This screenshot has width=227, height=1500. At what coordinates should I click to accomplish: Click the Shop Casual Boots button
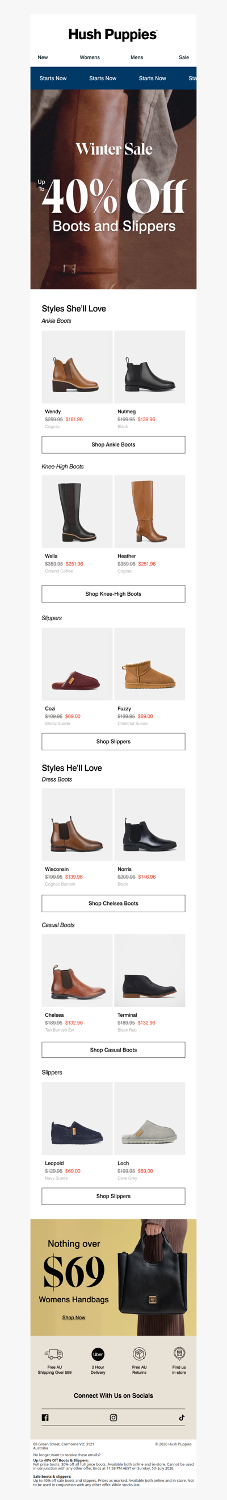click(113, 1050)
